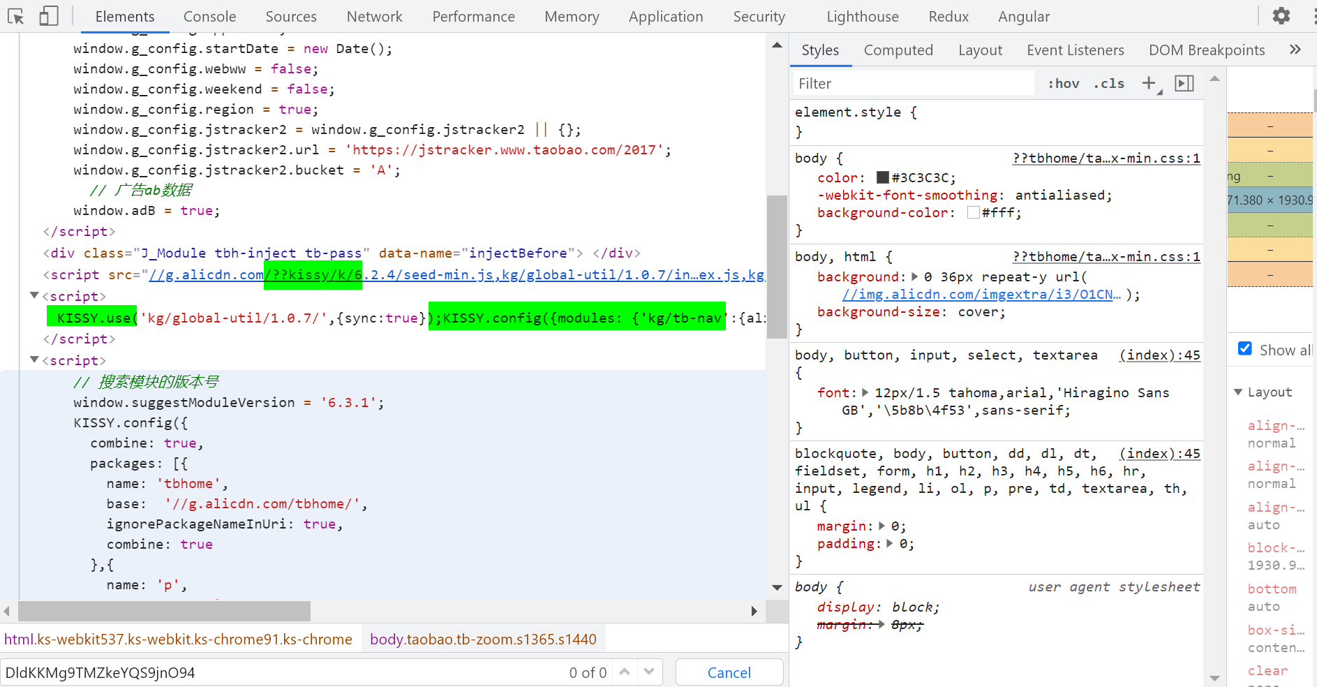
Task: Toggle the .cls class editor
Action: 1109,84
